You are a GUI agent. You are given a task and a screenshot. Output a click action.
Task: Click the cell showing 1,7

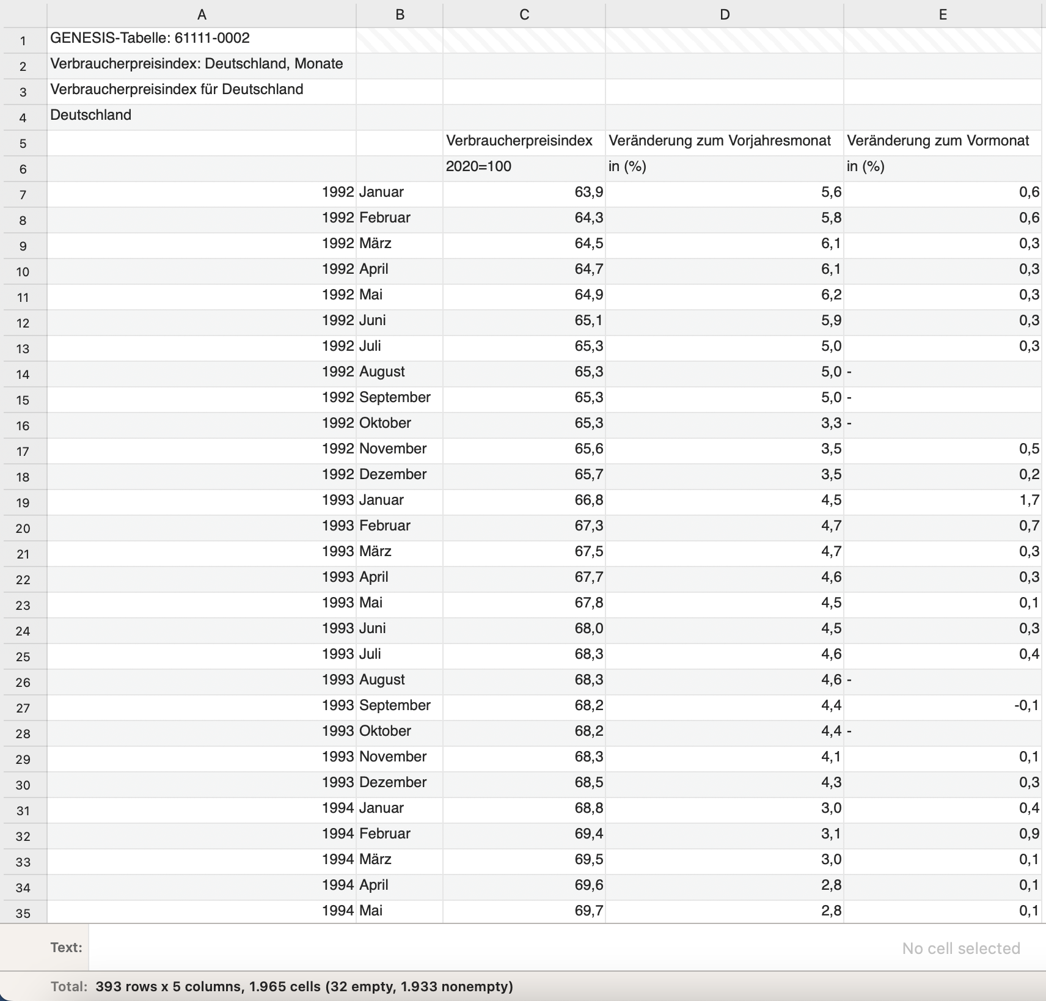click(x=943, y=501)
